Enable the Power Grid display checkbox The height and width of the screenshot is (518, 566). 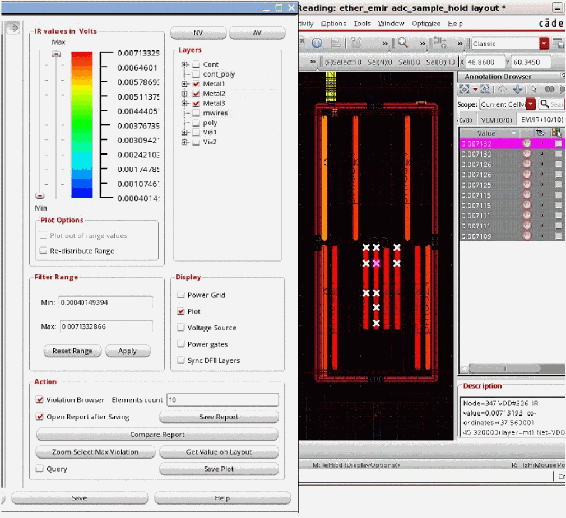[x=180, y=295]
